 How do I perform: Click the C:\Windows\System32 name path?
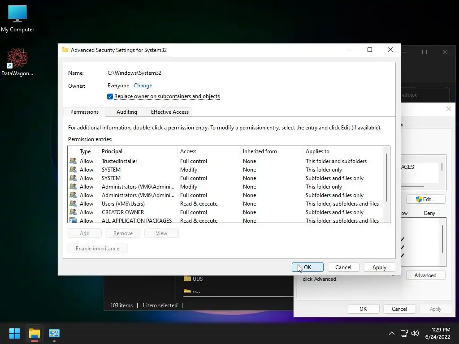(134, 73)
